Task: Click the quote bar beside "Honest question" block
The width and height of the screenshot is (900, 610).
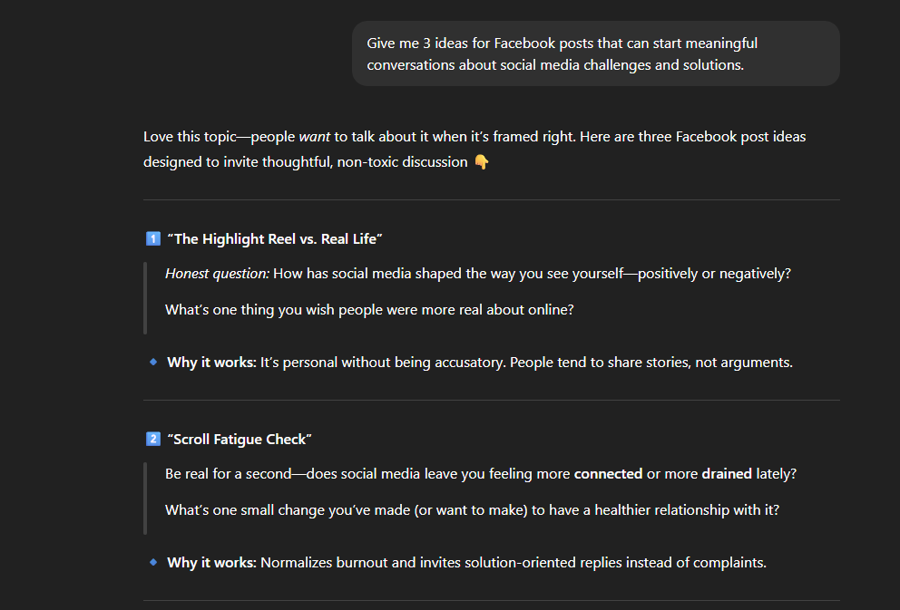Action: click(145, 298)
